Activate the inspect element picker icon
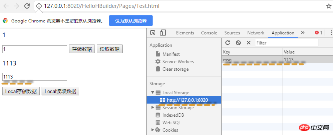Image resolution: width=333 pixels, height=135 pixels. pyautogui.click(x=153, y=33)
